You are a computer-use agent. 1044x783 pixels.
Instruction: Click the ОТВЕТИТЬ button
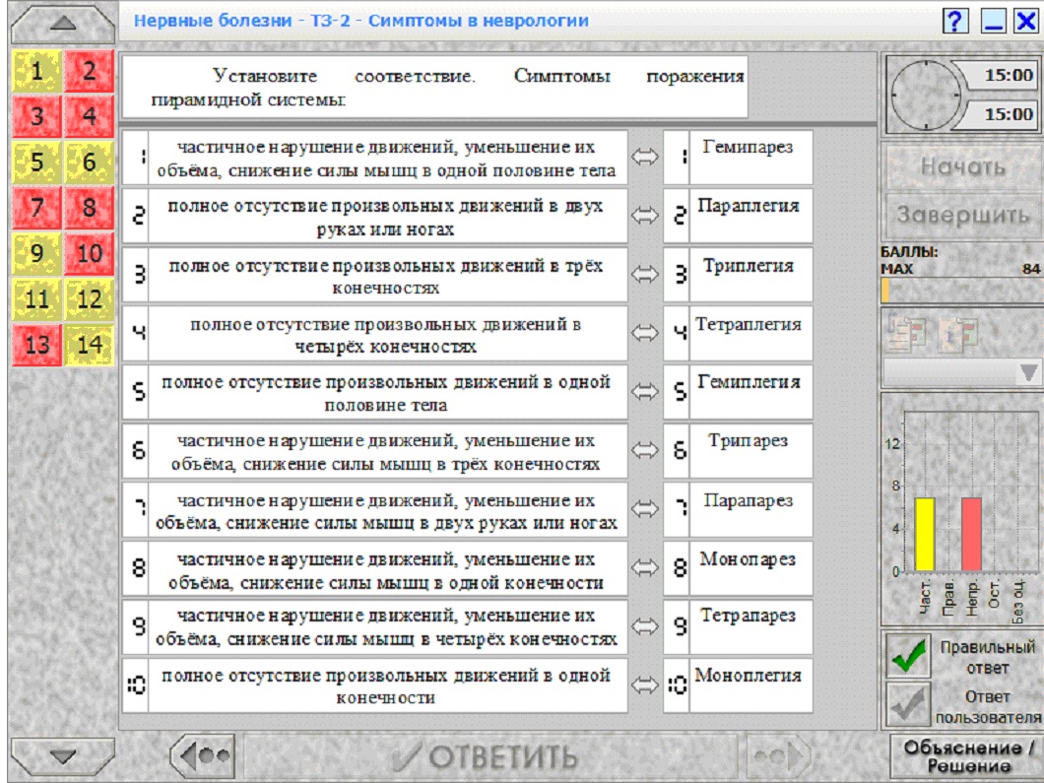490,755
